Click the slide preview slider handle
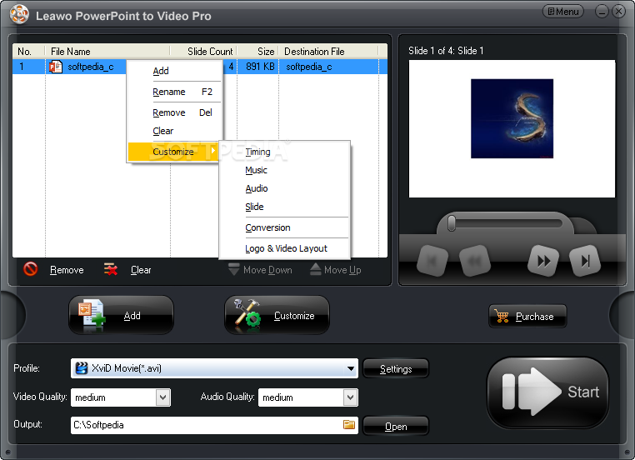Viewport: 635px width, 460px height. (452, 223)
